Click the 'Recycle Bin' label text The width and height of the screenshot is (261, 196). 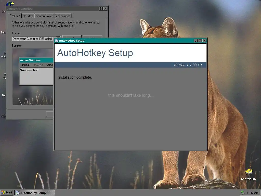click(248, 179)
